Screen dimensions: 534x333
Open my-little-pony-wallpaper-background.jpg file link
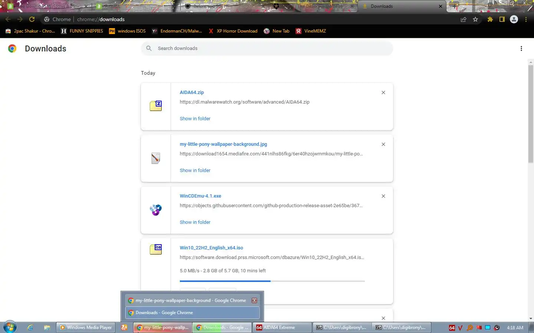point(223,144)
